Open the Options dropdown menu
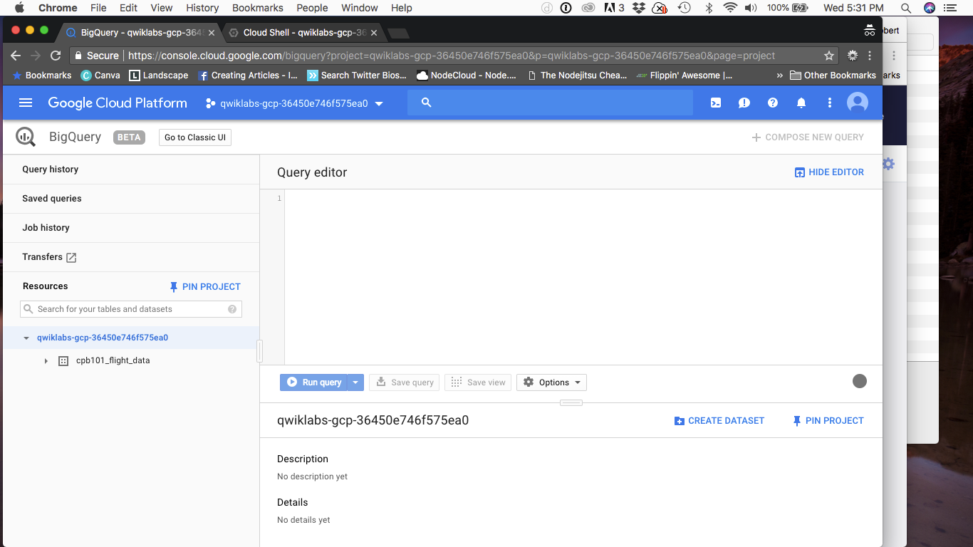The height and width of the screenshot is (547, 973). pos(551,382)
